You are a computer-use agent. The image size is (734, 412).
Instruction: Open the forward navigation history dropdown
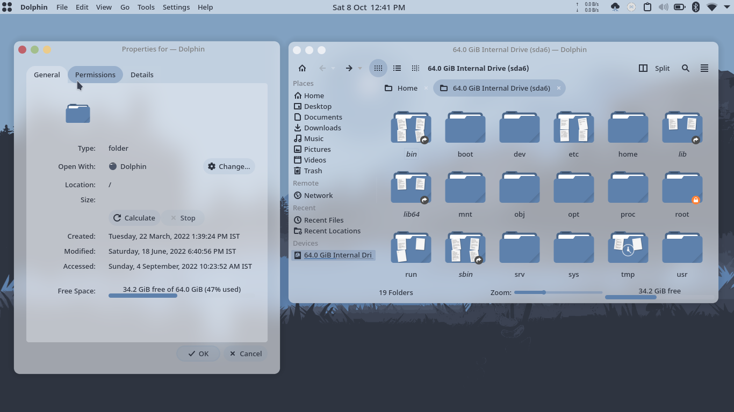click(359, 68)
